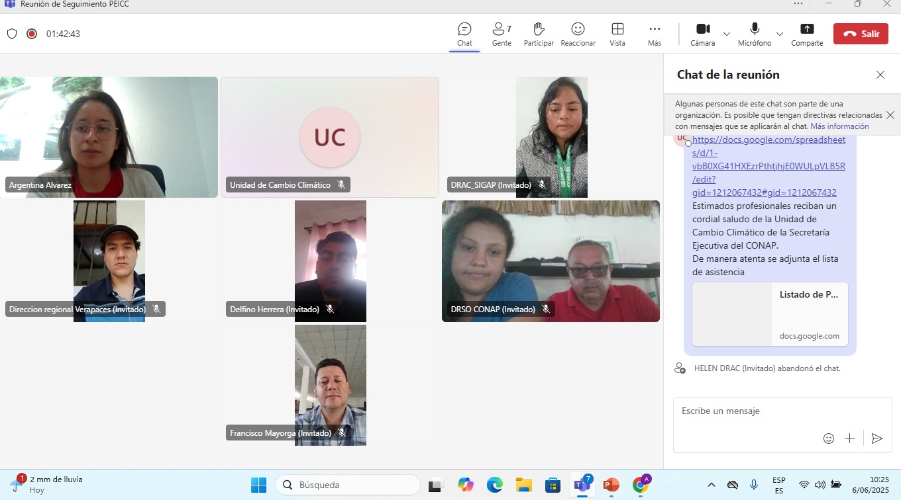Open the Reaccionar emoji menu
The width and height of the screenshot is (901, 500).
pos(578,34)
